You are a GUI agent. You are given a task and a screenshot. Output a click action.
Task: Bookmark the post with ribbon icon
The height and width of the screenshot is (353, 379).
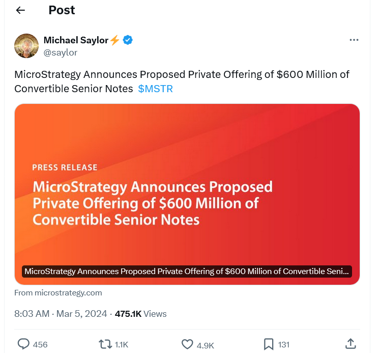tap(269, 344)
